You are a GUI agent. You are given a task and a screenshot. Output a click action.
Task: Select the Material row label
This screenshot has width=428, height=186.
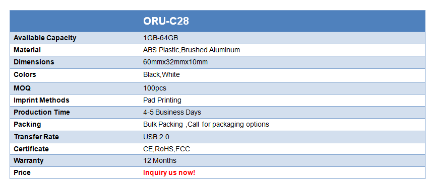click(x=27, y=50)
